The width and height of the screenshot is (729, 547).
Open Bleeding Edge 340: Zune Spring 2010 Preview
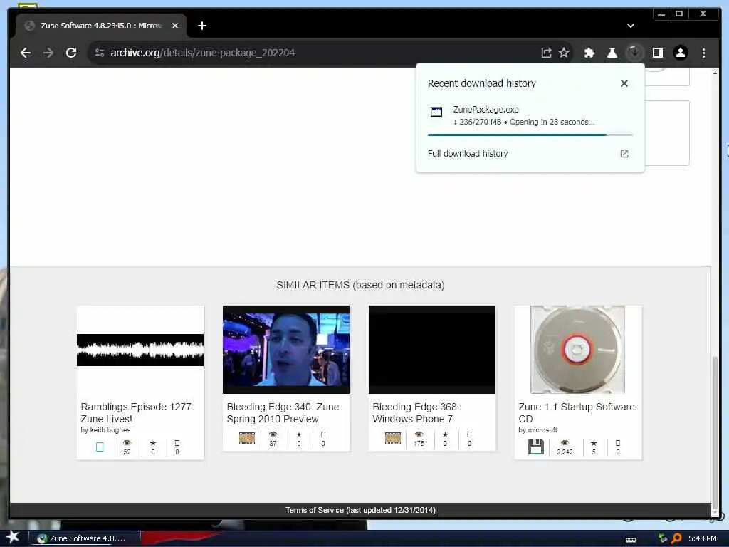[x=283, y=412]
